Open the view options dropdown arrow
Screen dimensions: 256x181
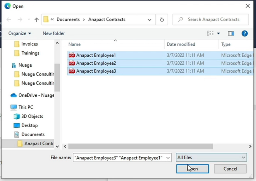pyautogui.click(x=218, y=34)
